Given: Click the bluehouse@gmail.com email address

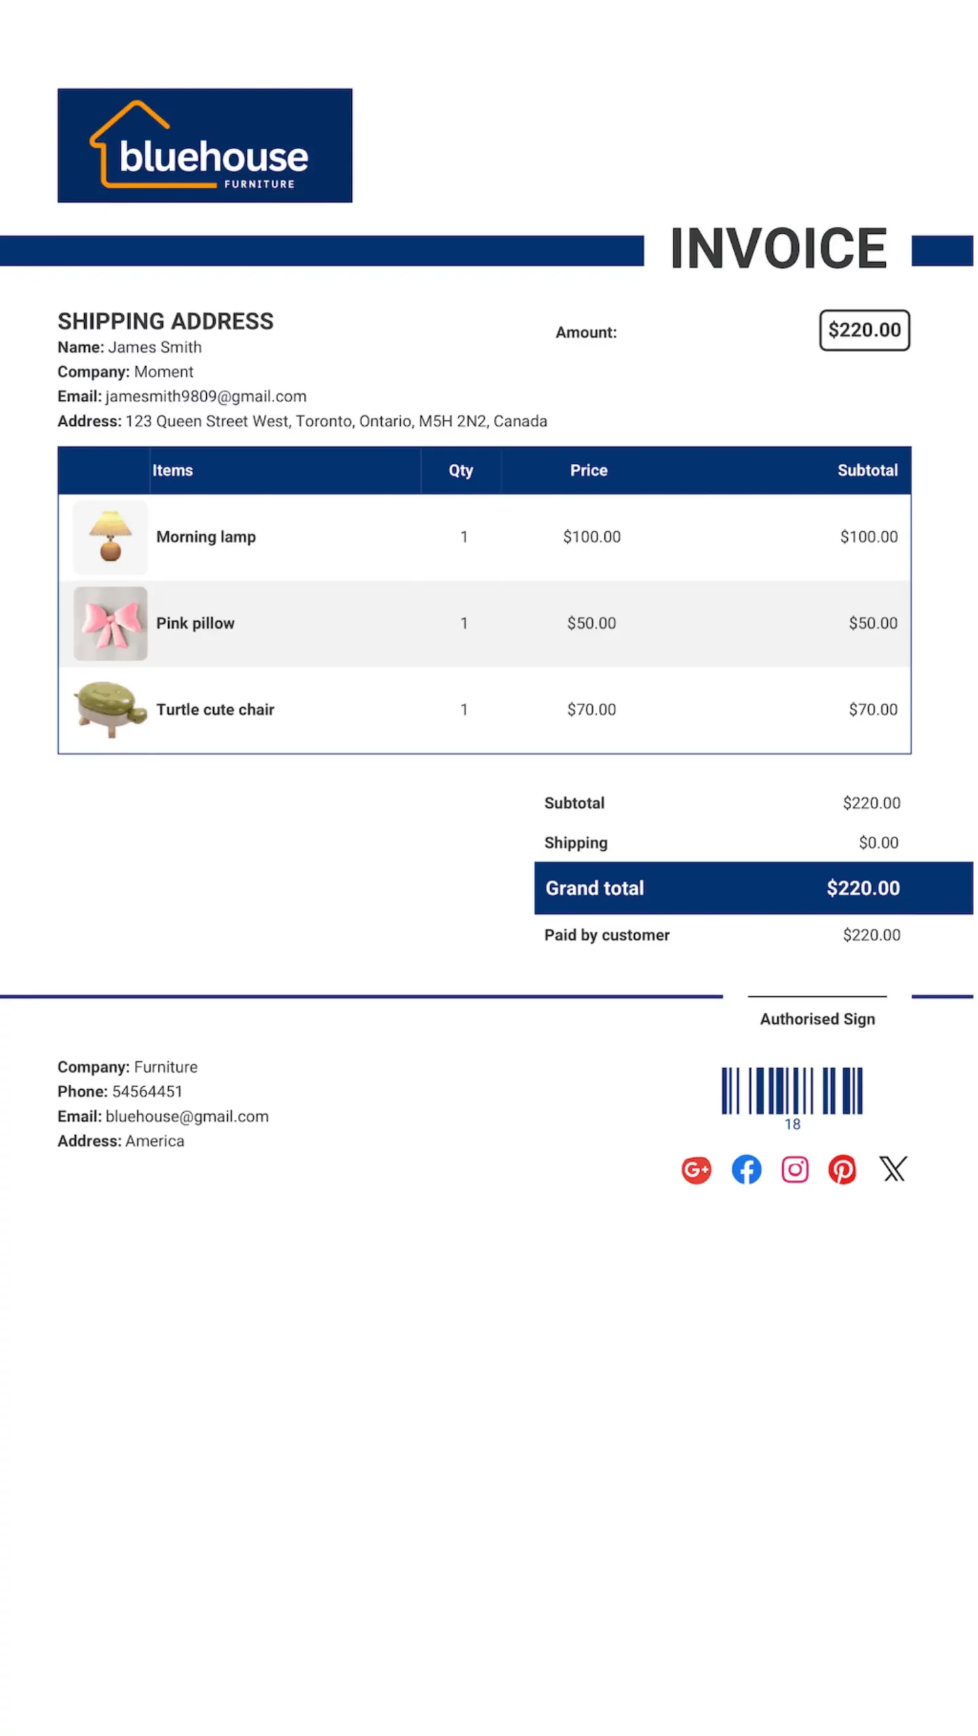Looking at the screenshot, I should coord(187,1117).
